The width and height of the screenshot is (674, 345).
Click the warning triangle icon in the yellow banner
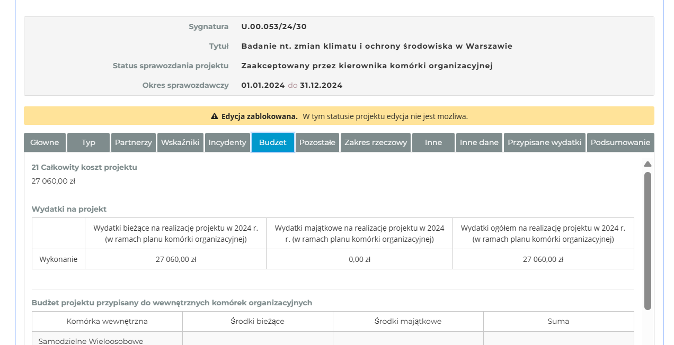215,116
